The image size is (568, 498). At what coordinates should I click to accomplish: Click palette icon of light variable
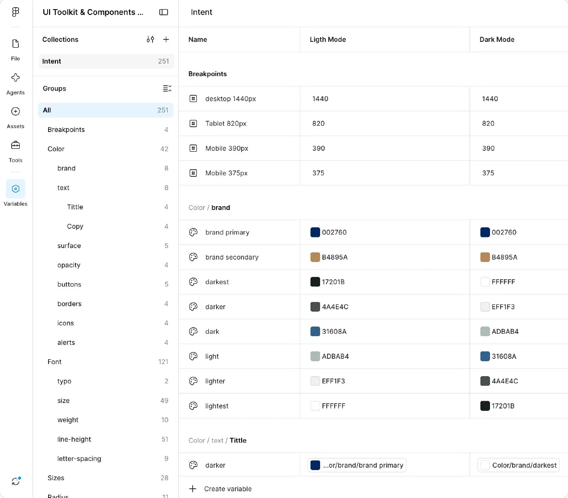click(x=194, y=356)
